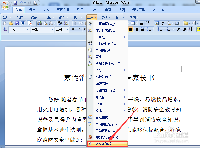Click 比较并合并 in the Tools menu
The width and height of the screenshot is (200, 148).
coord(107,77)
